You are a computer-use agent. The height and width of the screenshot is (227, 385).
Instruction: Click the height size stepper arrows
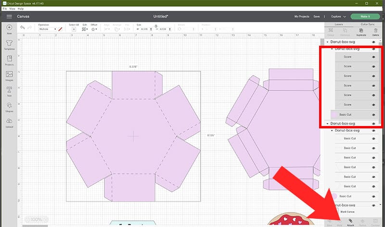pyautogui.click(x=170, y=29)
